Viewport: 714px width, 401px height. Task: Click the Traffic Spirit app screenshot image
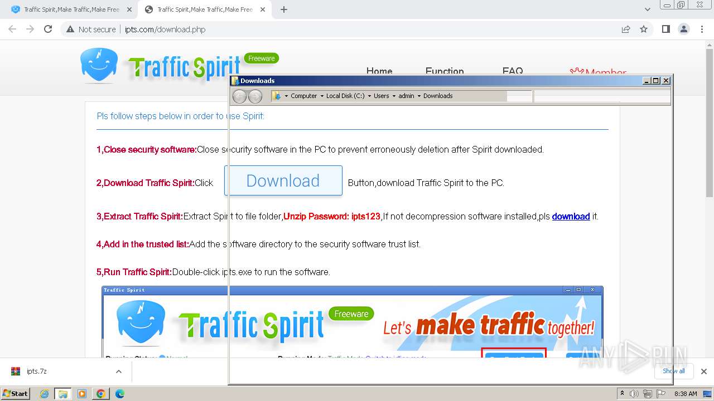353,322
